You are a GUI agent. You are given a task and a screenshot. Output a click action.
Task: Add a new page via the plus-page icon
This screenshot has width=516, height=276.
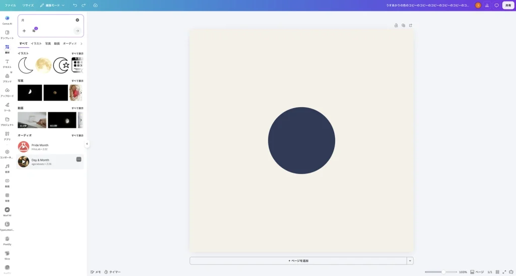410,25
